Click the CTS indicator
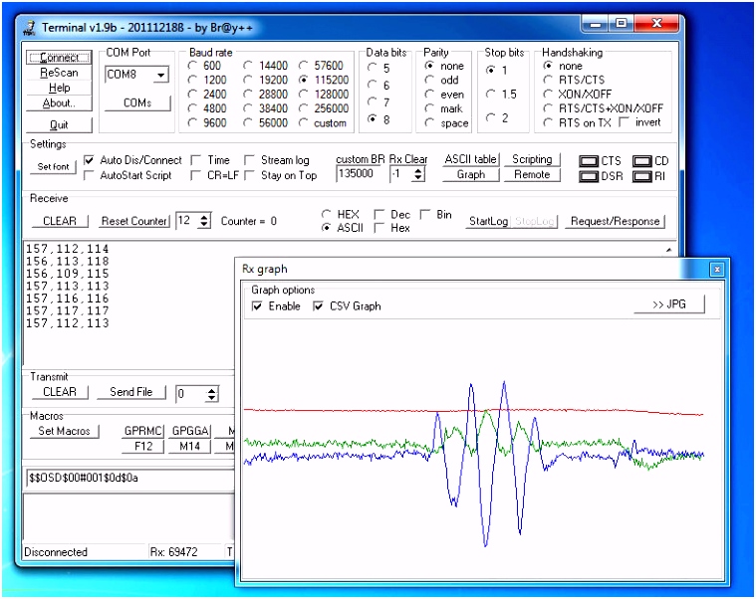756x599 pixels. click(589, 161)
